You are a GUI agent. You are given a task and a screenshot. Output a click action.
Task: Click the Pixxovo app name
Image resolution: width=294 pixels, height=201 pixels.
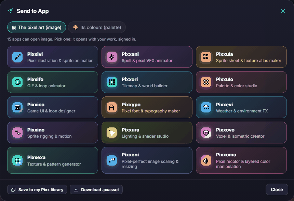(x=225, y=130)
